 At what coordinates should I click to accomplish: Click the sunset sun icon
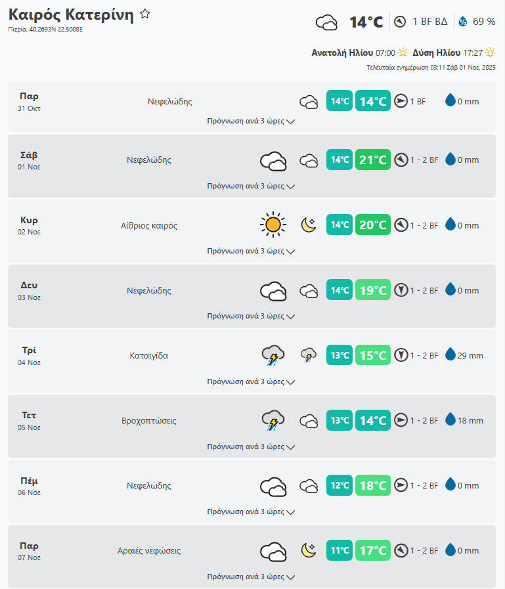pos(490,53)
